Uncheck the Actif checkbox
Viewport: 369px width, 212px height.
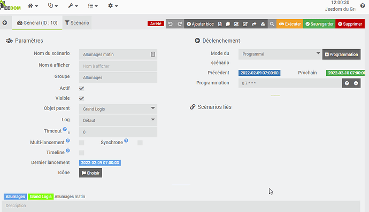(82, 88)
